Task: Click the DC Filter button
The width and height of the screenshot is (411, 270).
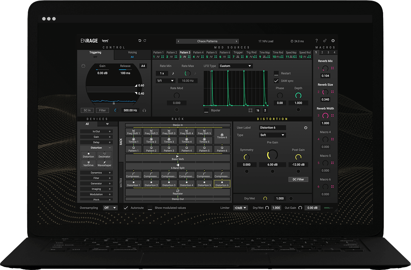Action: click(x=298, y=179)
